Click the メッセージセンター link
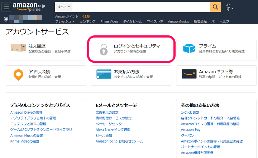 pos(110,124)
